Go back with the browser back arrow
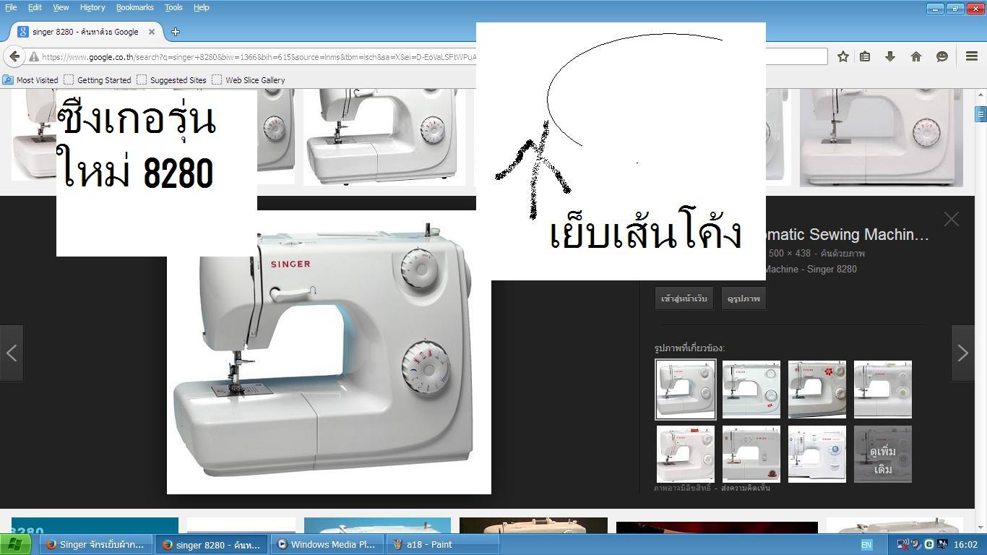Screen dimensions: 987x555 14,56
